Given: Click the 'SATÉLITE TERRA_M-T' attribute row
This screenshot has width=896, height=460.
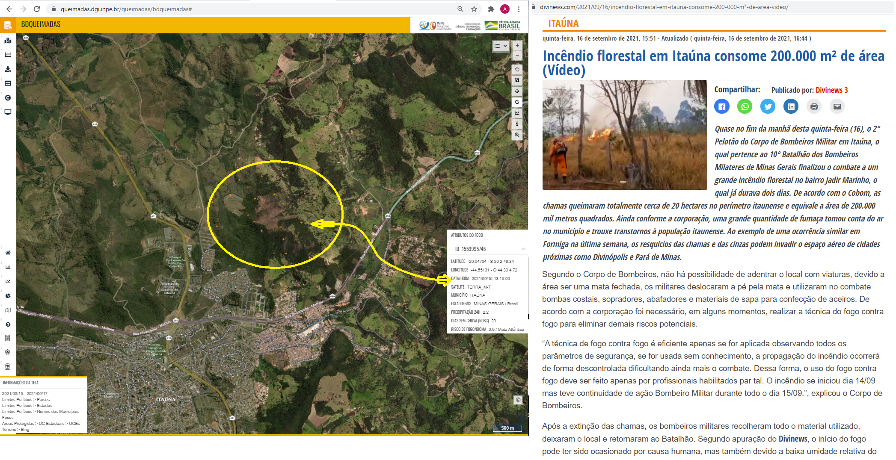Looking at the screenshot, I should pyautogui.click(x=471, y=287).
